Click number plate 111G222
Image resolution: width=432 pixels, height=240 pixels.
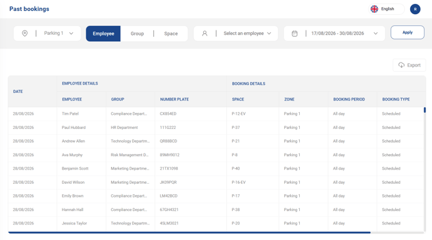pos(168,127)
